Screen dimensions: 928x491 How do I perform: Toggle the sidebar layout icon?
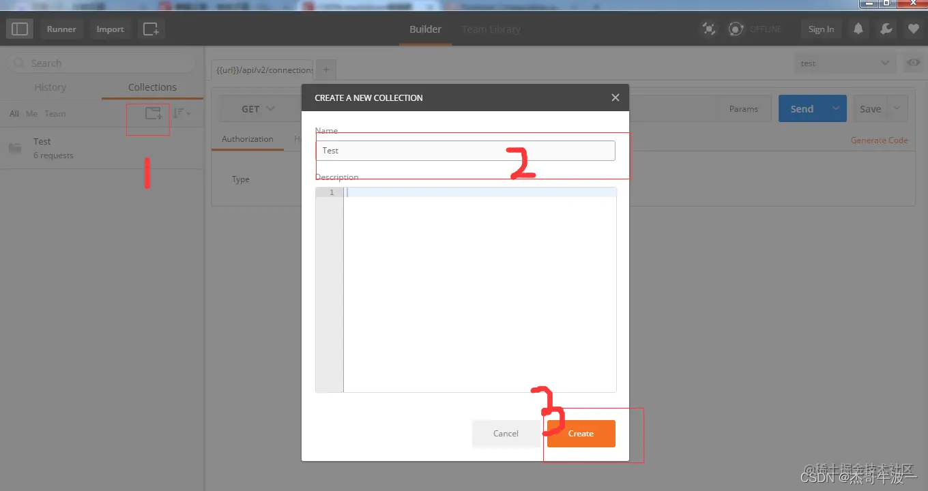pyautogui.click(x=20, y=29)
